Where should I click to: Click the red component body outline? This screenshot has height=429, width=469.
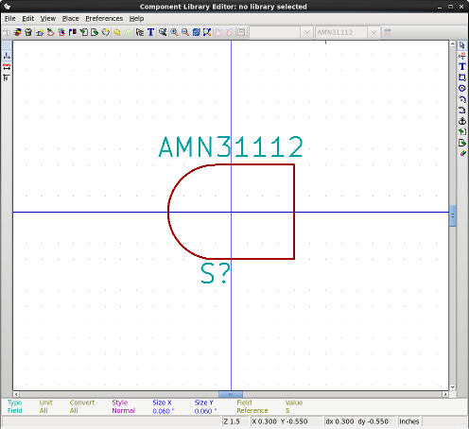(294, 212)
